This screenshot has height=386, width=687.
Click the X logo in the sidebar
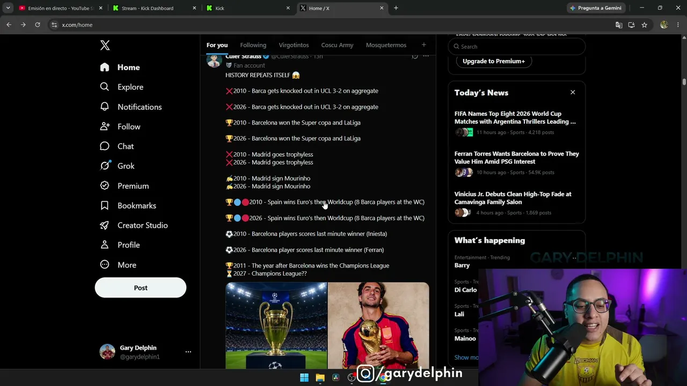coord(105,45)
